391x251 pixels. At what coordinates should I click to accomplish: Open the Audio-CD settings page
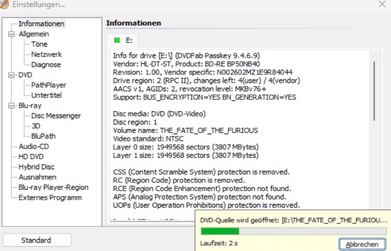tap(34, 147)
